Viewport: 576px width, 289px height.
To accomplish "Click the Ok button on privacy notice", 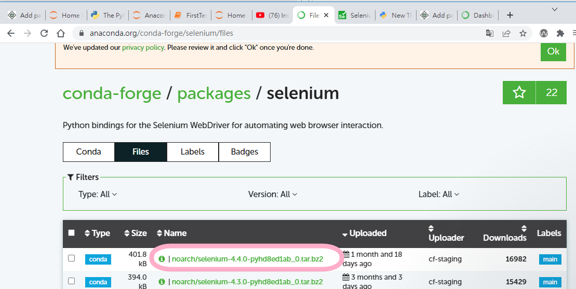I will coord(553,51).
